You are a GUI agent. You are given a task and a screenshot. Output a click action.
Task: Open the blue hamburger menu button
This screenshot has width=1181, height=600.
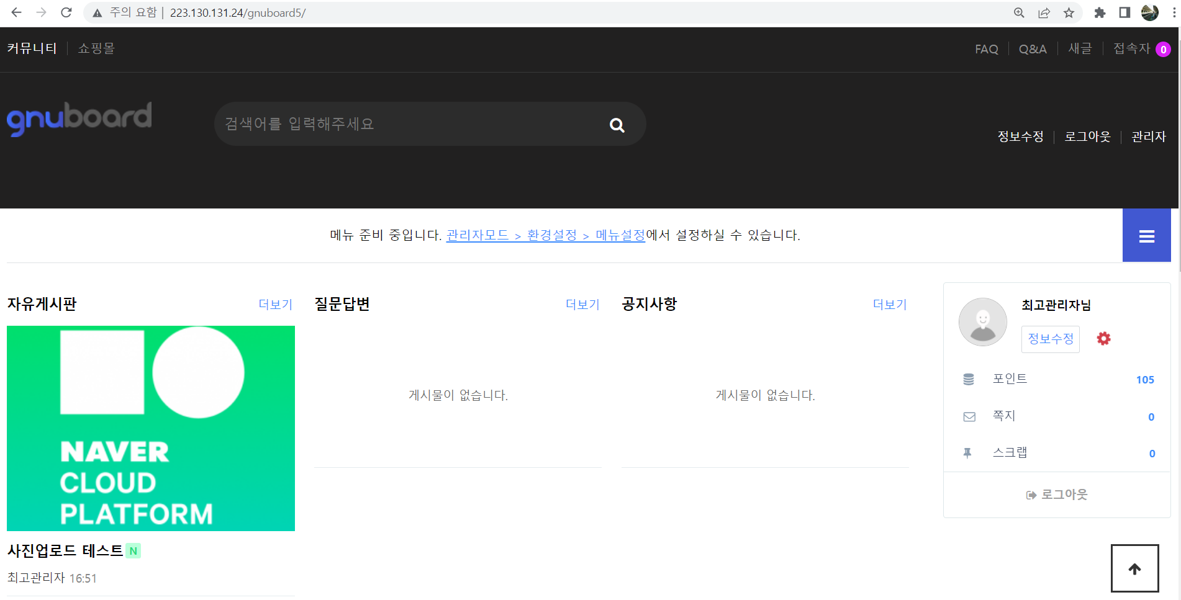[x=1147, y=235]
